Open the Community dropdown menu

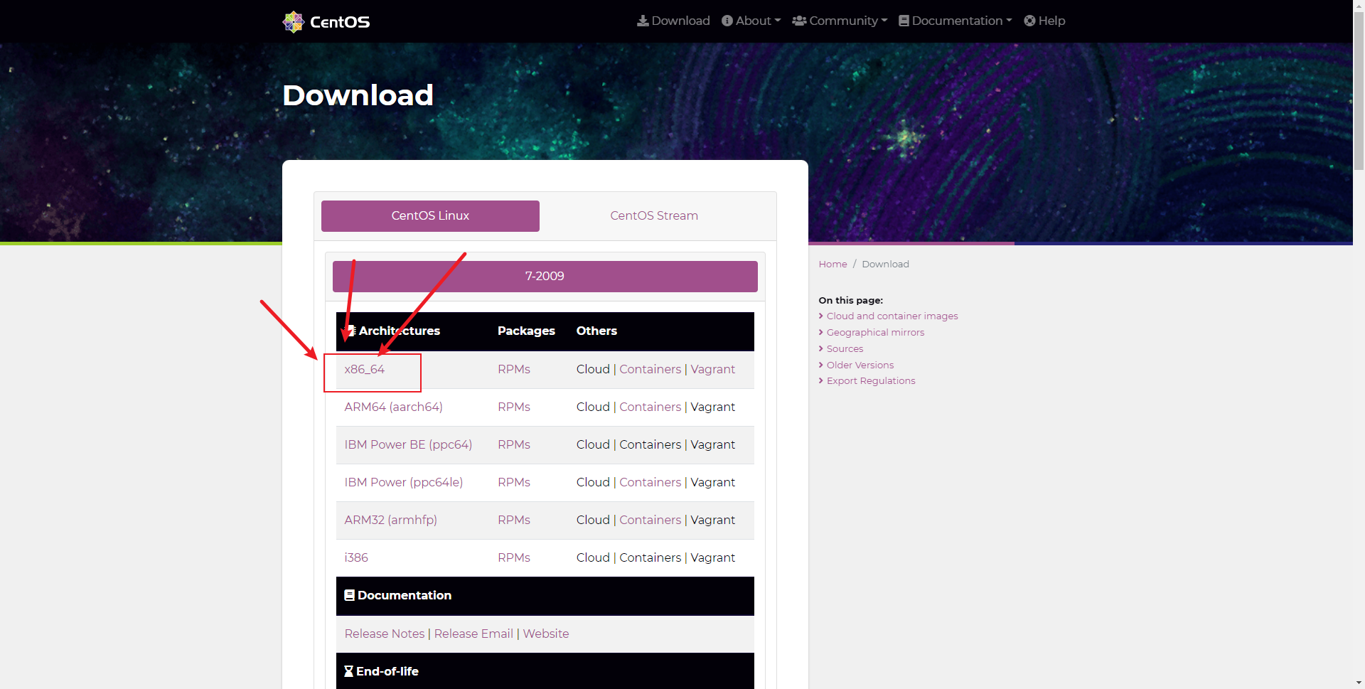[840, 21]
